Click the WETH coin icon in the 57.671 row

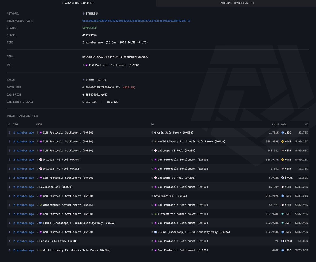pyautogui.click(x=283, y=205)
